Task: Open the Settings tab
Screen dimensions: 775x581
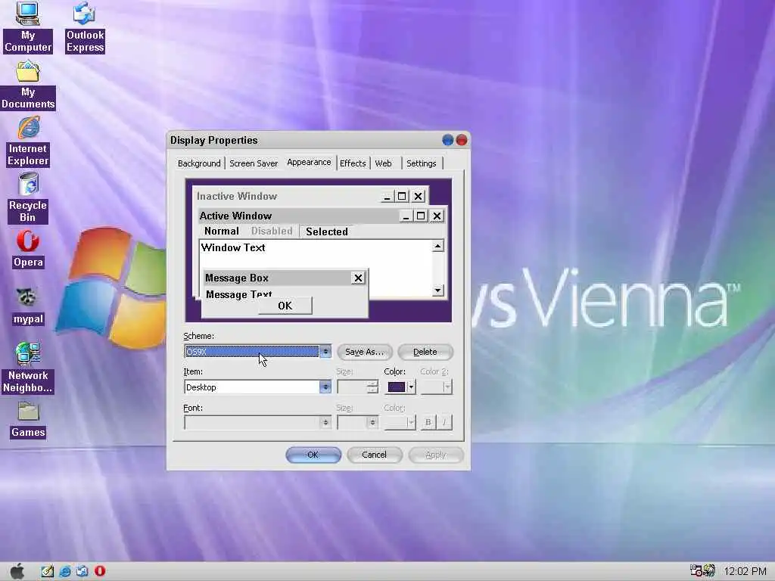Action: [x=421, y=163]
